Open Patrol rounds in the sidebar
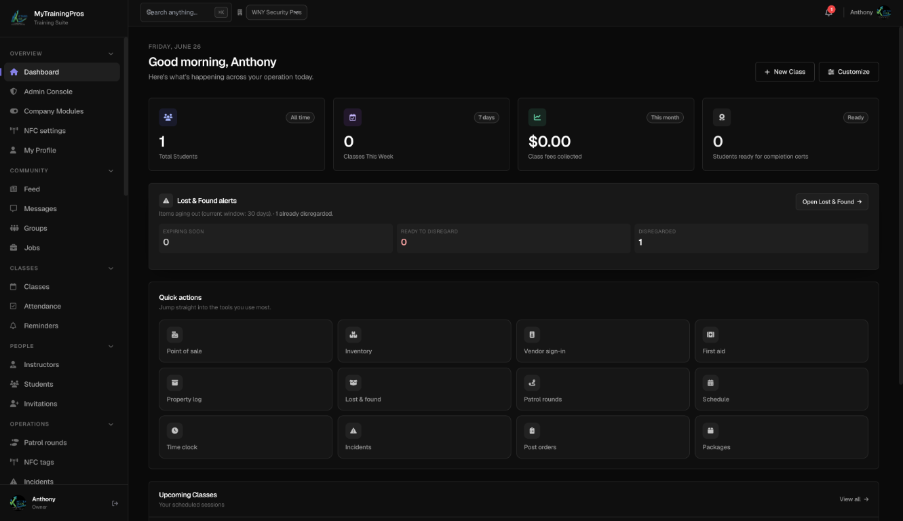 [x=62, y=443]
